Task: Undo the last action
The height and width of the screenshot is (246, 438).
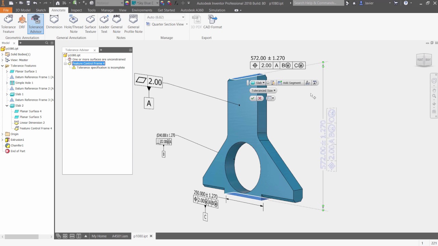Action: pos(35,3)
